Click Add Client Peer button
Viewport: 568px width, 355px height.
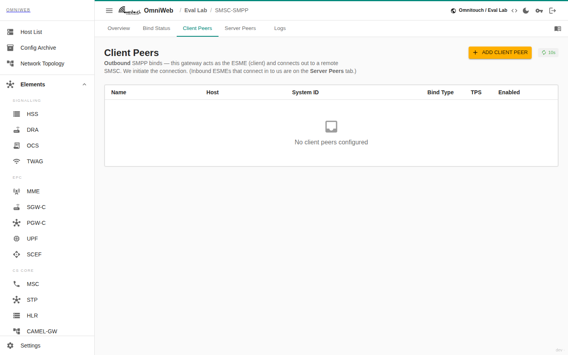coord(500,52)
